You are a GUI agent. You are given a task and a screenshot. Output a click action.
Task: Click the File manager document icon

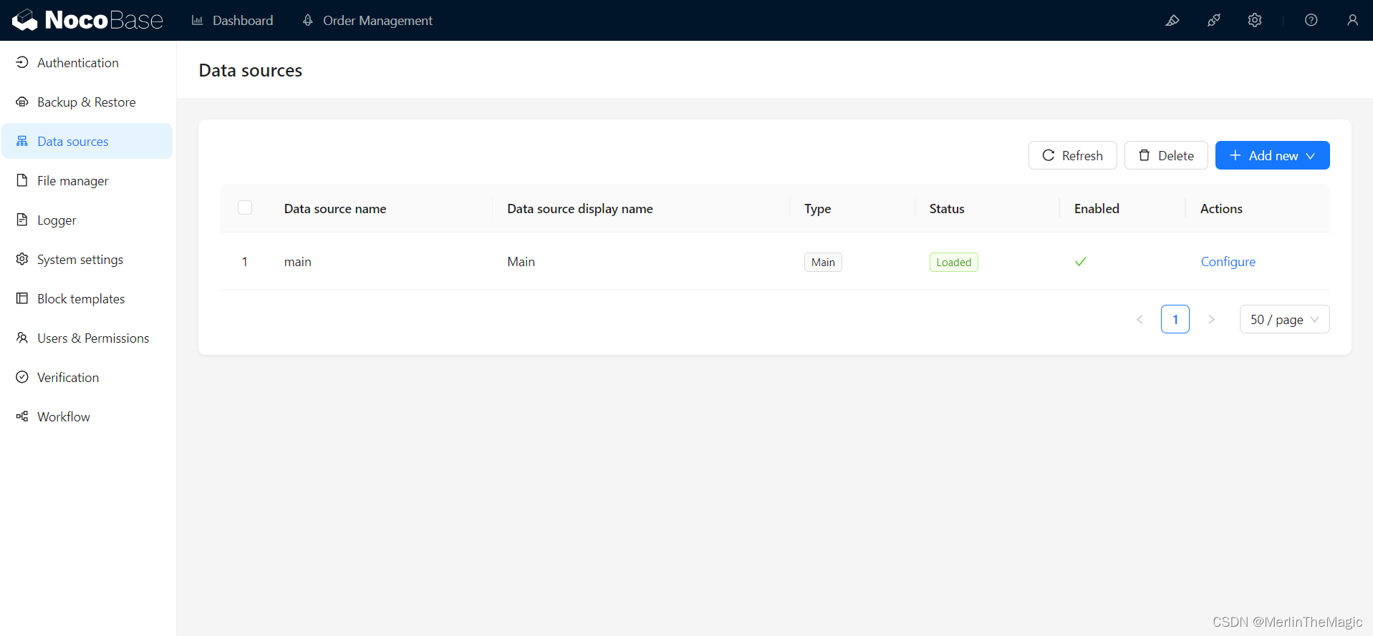coord(22,180)
